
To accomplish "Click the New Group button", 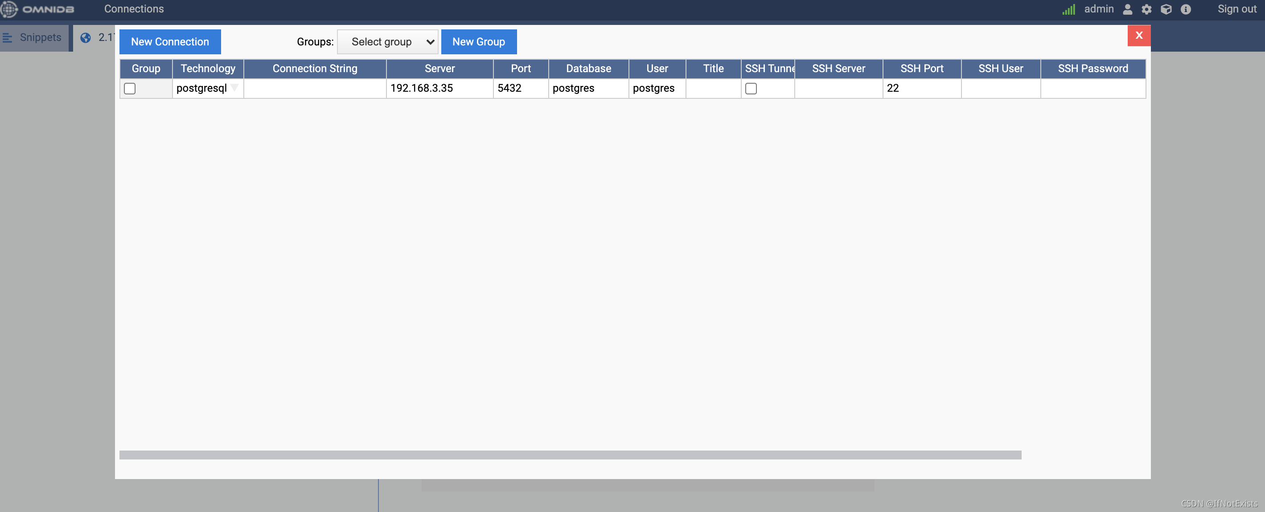I will click(478, 42).
